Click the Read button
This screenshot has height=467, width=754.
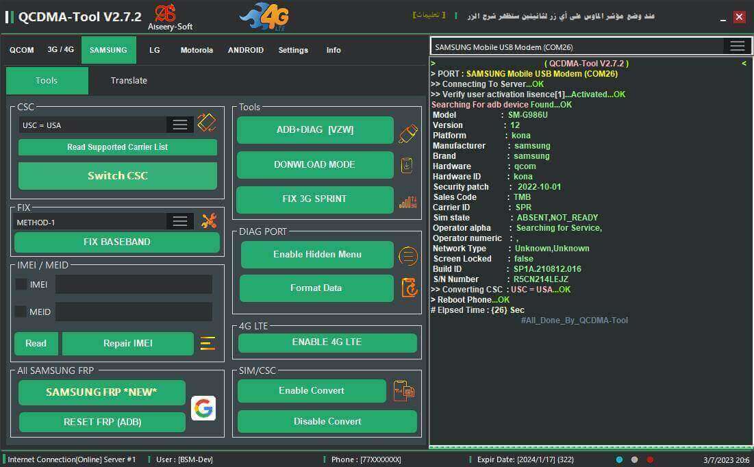pyautogui.click(x=36, y=343)
